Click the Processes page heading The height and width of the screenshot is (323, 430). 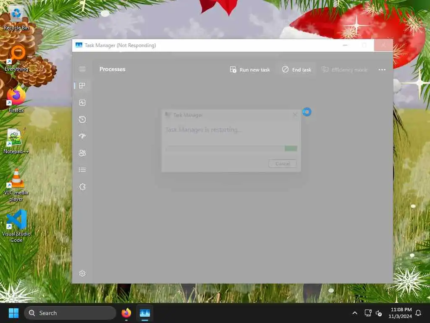click(113, 69)
